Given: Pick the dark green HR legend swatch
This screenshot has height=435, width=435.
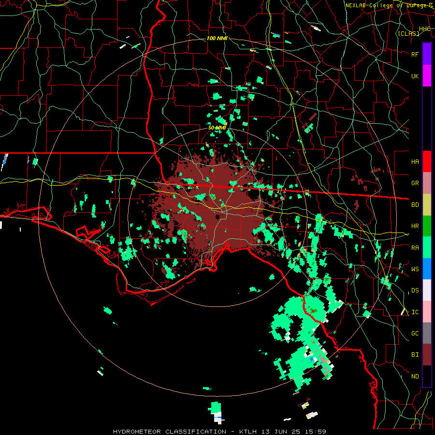Looking at the screenshot, I should pos(427,226).
